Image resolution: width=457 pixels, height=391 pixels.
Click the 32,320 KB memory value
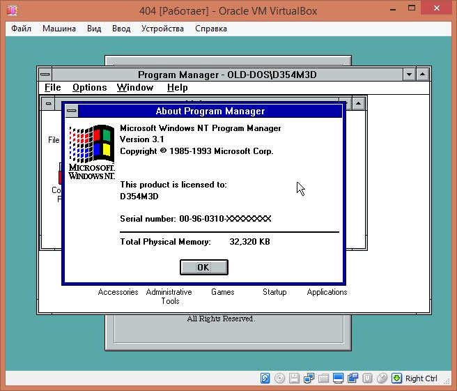(250, 241)
